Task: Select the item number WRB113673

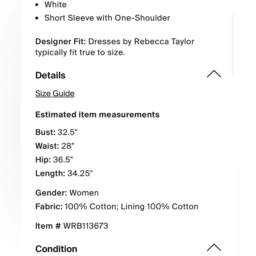Action: (x=86, y=226)
